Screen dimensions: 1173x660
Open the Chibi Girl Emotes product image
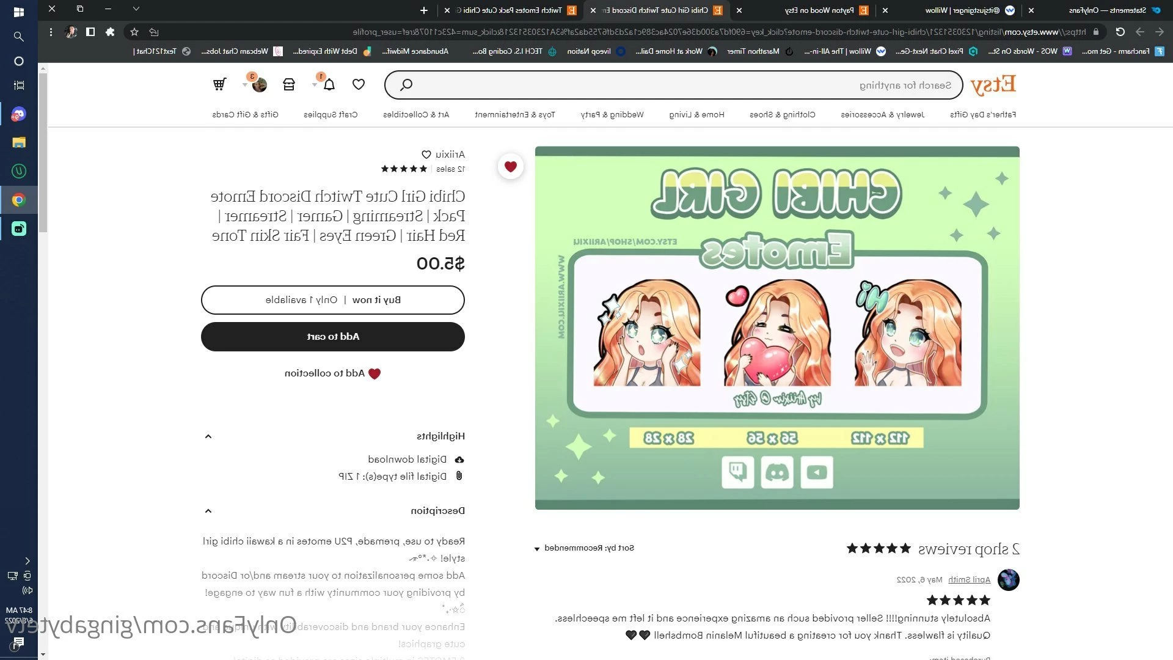(777, 328)
